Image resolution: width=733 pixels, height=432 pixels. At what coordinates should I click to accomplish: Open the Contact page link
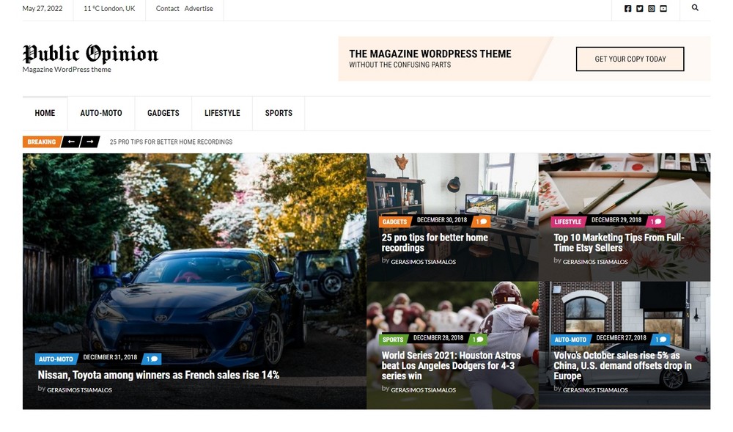pos(167,9)
